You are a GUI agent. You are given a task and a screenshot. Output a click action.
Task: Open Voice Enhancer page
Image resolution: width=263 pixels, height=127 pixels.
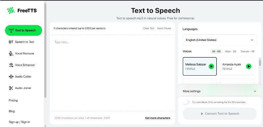click(x=25, y=65)
